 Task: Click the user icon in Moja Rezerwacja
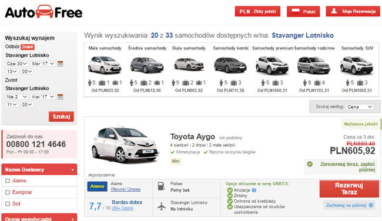tap(334, 11)
